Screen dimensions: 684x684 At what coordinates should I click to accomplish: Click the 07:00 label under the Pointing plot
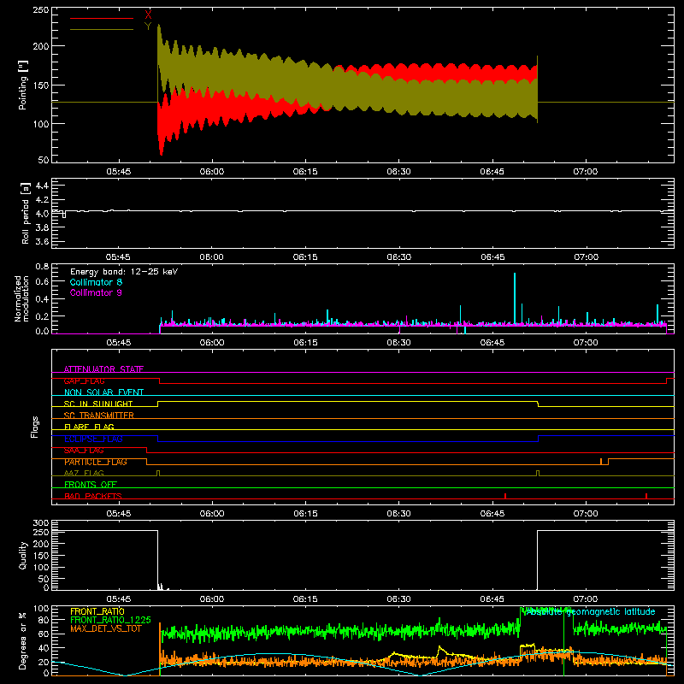pyautogui.click(x=586, y=172)
